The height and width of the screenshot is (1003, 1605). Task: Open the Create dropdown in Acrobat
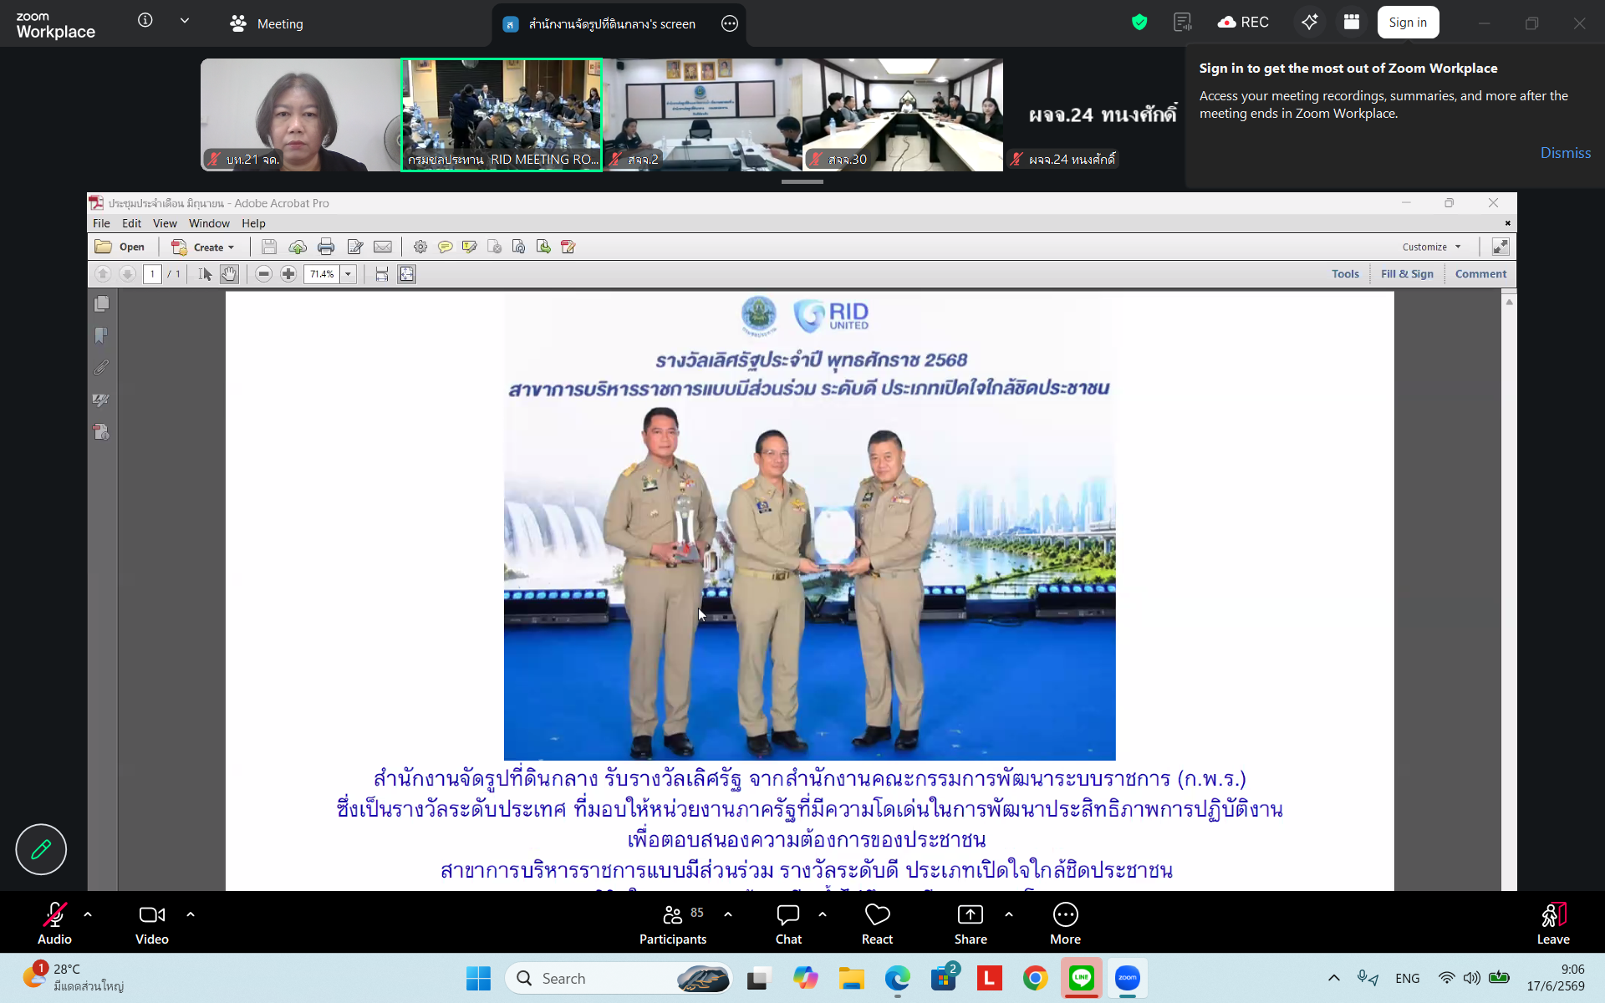tap(203, 247)
